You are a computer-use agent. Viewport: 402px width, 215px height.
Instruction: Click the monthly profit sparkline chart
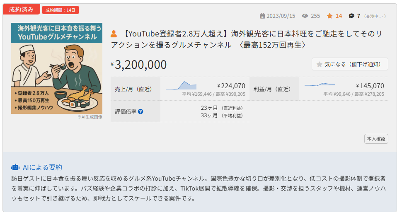pos(320,85)
